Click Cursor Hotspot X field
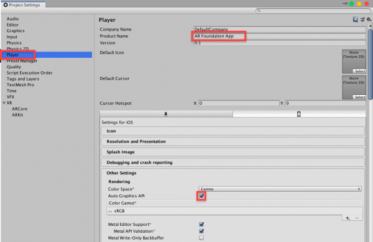This screenshot has width=373, height=242. tap(239, 103)
